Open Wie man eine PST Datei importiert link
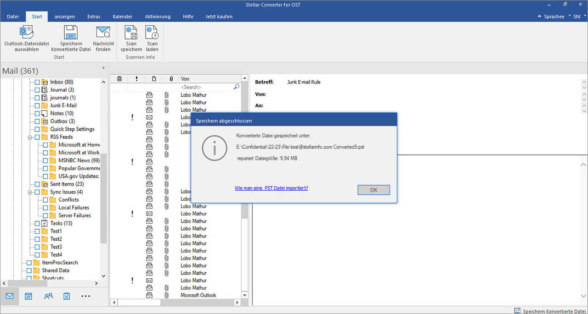Image resolution: width=588 pixels, height=314 pixels. [271, 188]
